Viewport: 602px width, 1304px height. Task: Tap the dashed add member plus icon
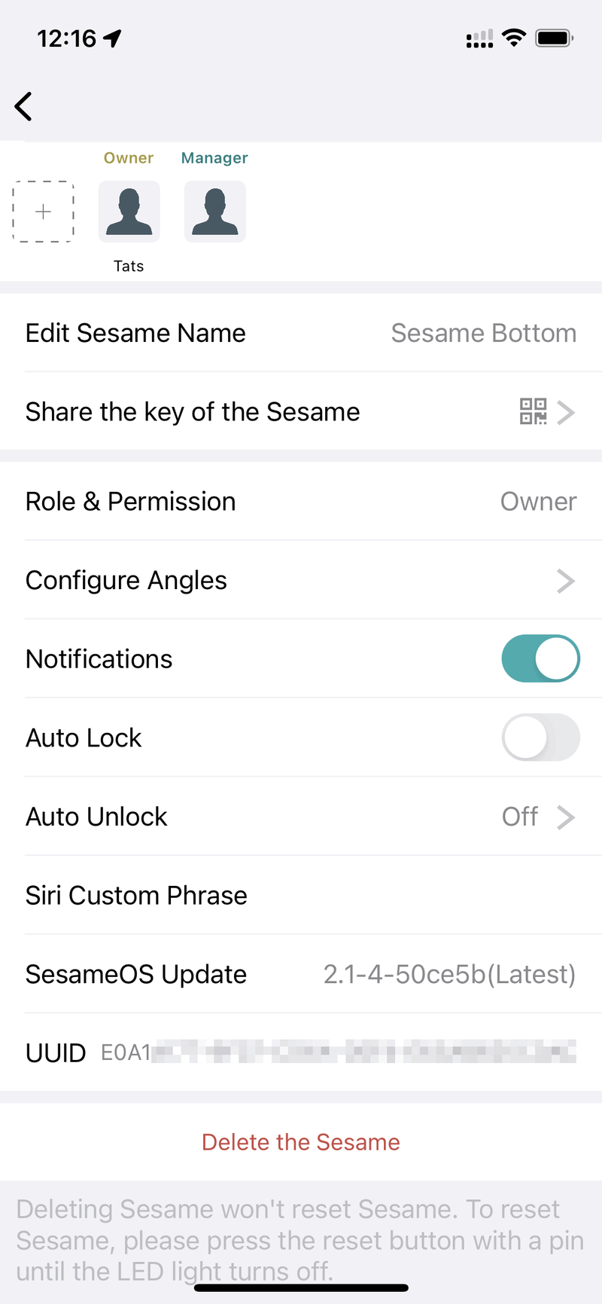point(44,212)
